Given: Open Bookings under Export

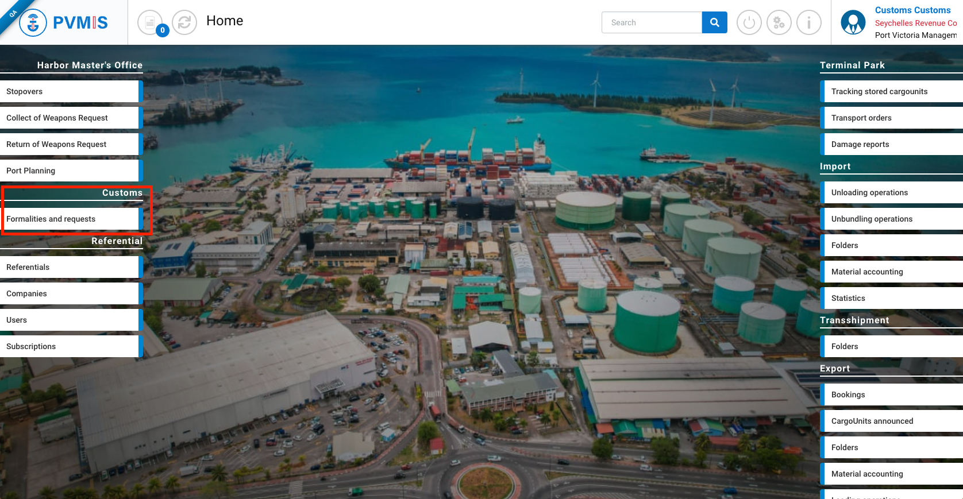Looking at the screenshot, I should click(891, 395).
